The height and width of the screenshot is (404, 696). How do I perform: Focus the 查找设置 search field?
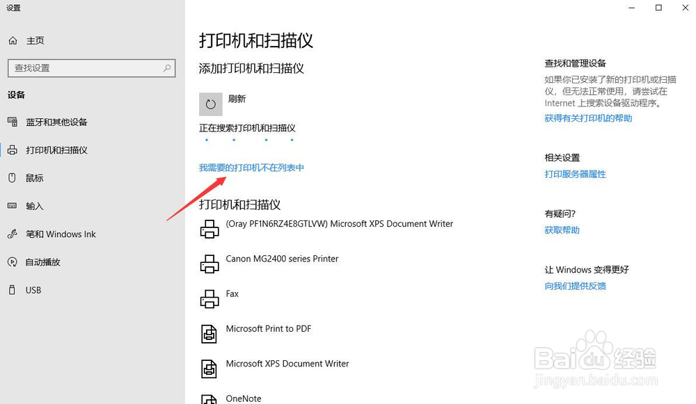click(x=91, y=68)
